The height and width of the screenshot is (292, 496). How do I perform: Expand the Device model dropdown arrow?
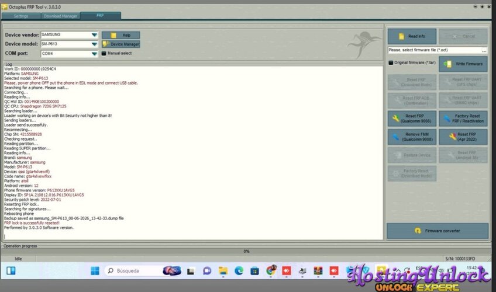94,44
